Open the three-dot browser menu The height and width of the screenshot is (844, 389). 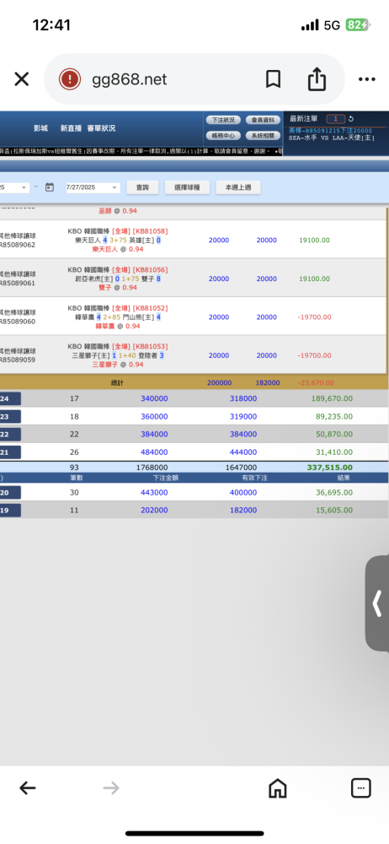366,79
